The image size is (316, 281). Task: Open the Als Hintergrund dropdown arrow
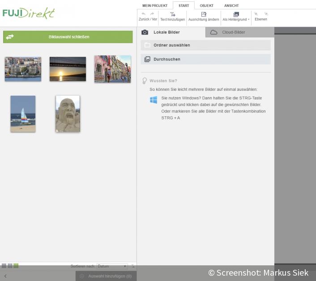coord(249,20)
